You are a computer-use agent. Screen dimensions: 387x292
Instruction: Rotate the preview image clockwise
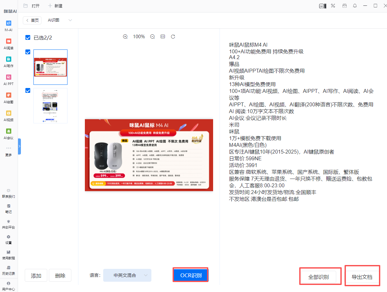[x=173, y=37]
